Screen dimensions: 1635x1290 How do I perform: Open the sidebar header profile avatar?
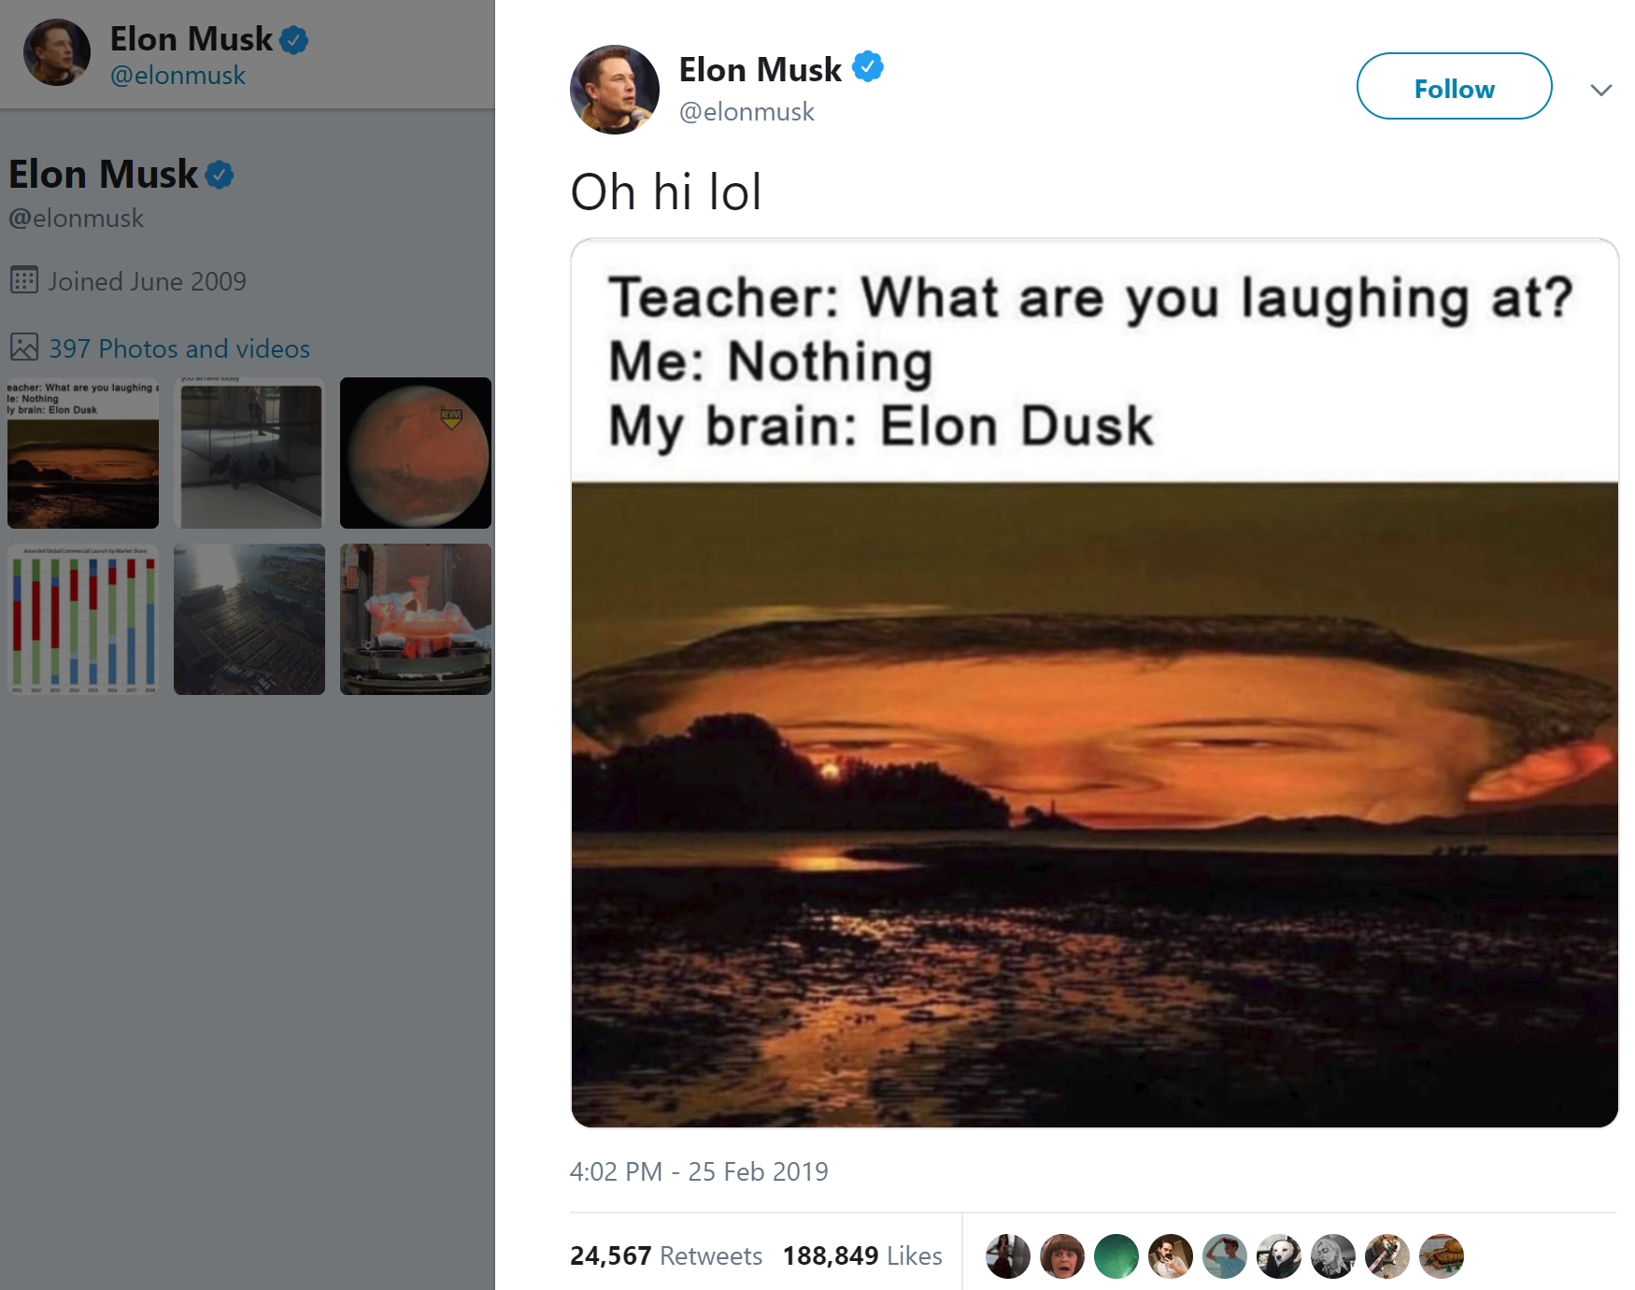[x=57, y=52]
